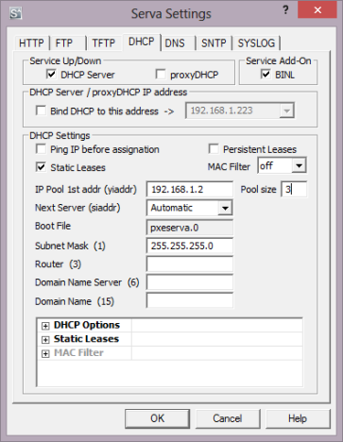The width and height of the screenshot is (343, 442).
Task: Uncheck the DHCP Server checkbox
Action: pyautogui.click(x=51, y=75)
